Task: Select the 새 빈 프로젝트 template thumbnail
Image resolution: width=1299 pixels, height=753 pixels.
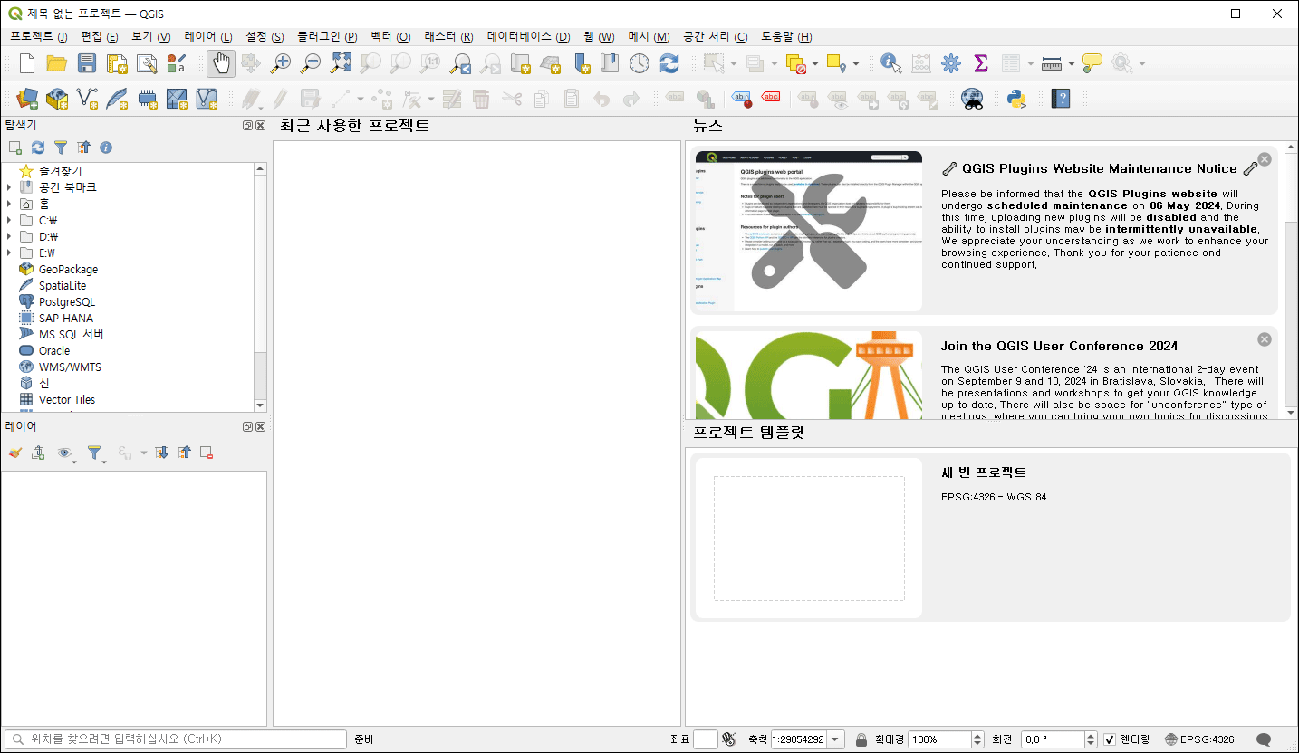Action: click(809, 539)
